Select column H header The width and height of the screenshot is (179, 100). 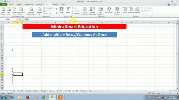pyautogui.click(x=74, y=23)
